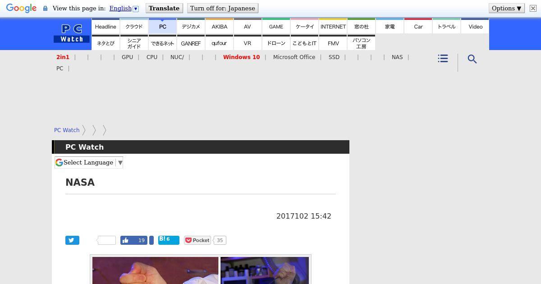Open the English language dropdown
Viewport: 541px width, 284px height.
(x=124, y=8)
